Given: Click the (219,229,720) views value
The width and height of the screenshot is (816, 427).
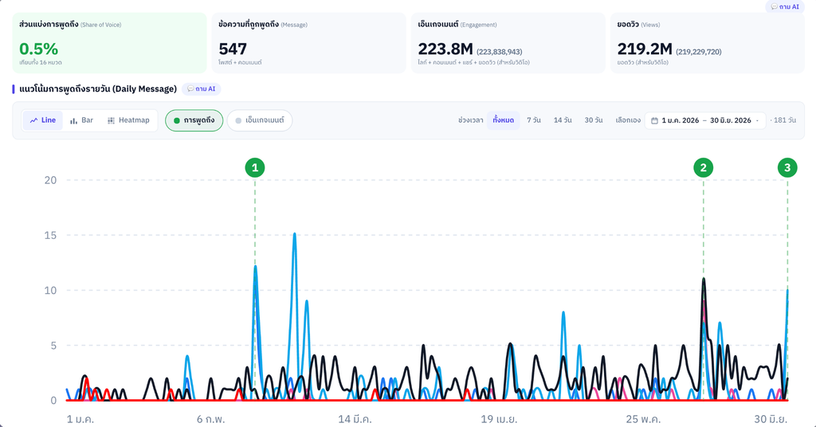Looking at the screenshot, I should [698, 52].
